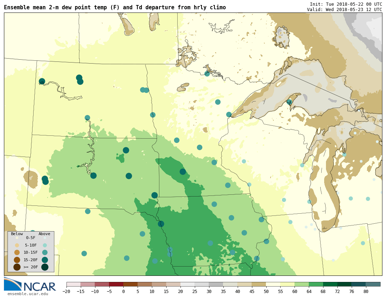The height and width of the screenshot is (298, 386).
Task: Click the brown Below circle for 5-10F
Action: 17,245
